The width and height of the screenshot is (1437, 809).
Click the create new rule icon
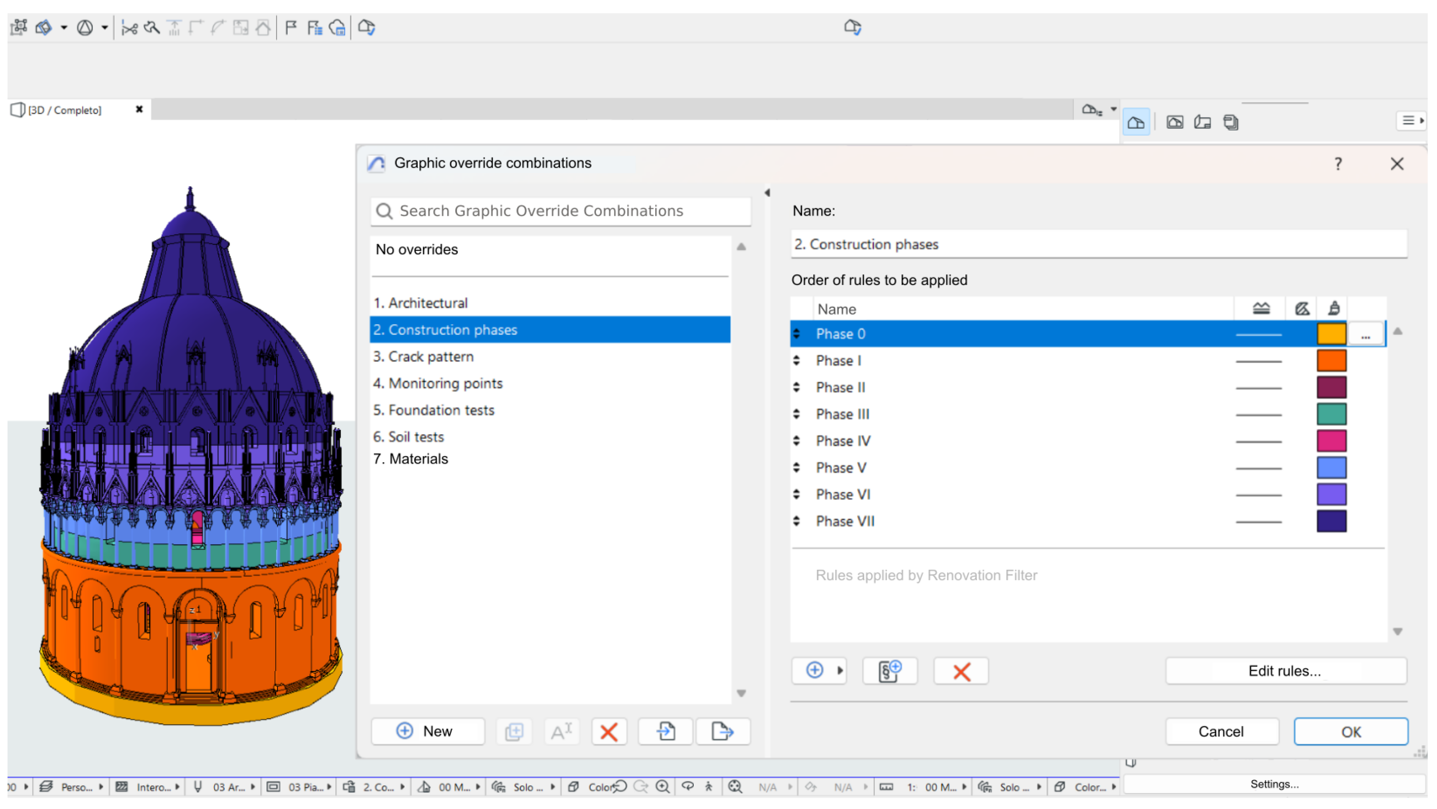890,671
